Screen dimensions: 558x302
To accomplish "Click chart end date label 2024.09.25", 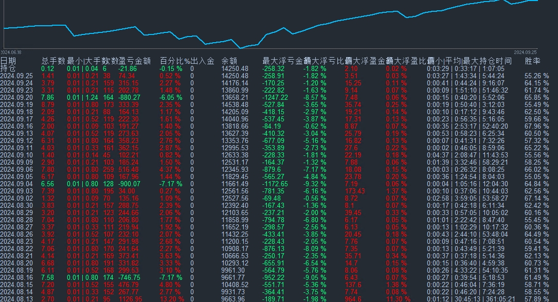I will click(525, 52).
